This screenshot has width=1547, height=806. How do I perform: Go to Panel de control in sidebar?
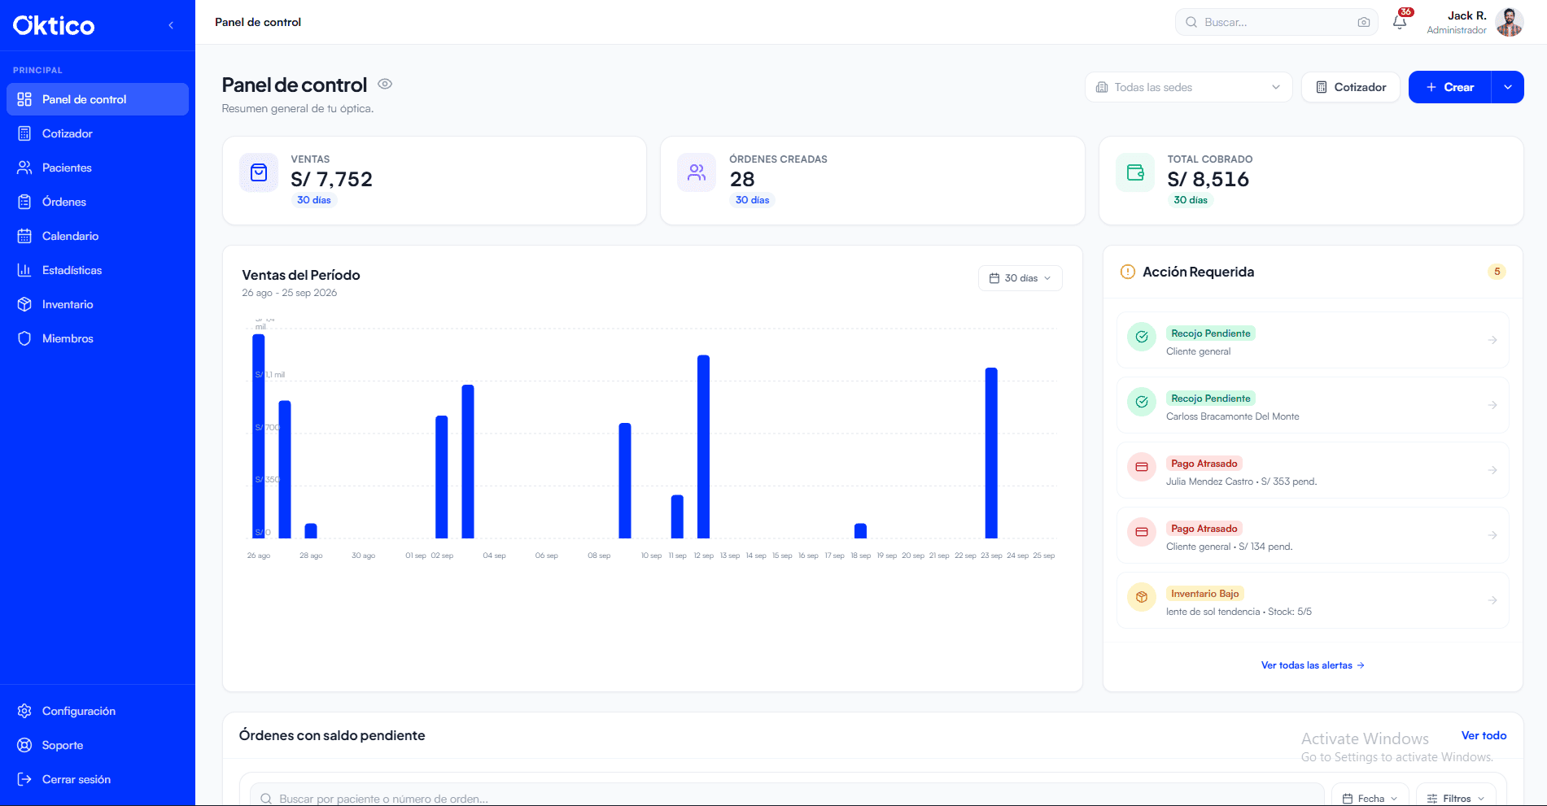(x=98, y=99)
